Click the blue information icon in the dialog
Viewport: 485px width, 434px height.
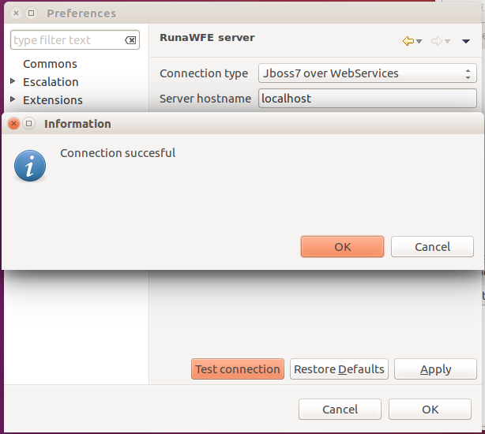point(30,166)
